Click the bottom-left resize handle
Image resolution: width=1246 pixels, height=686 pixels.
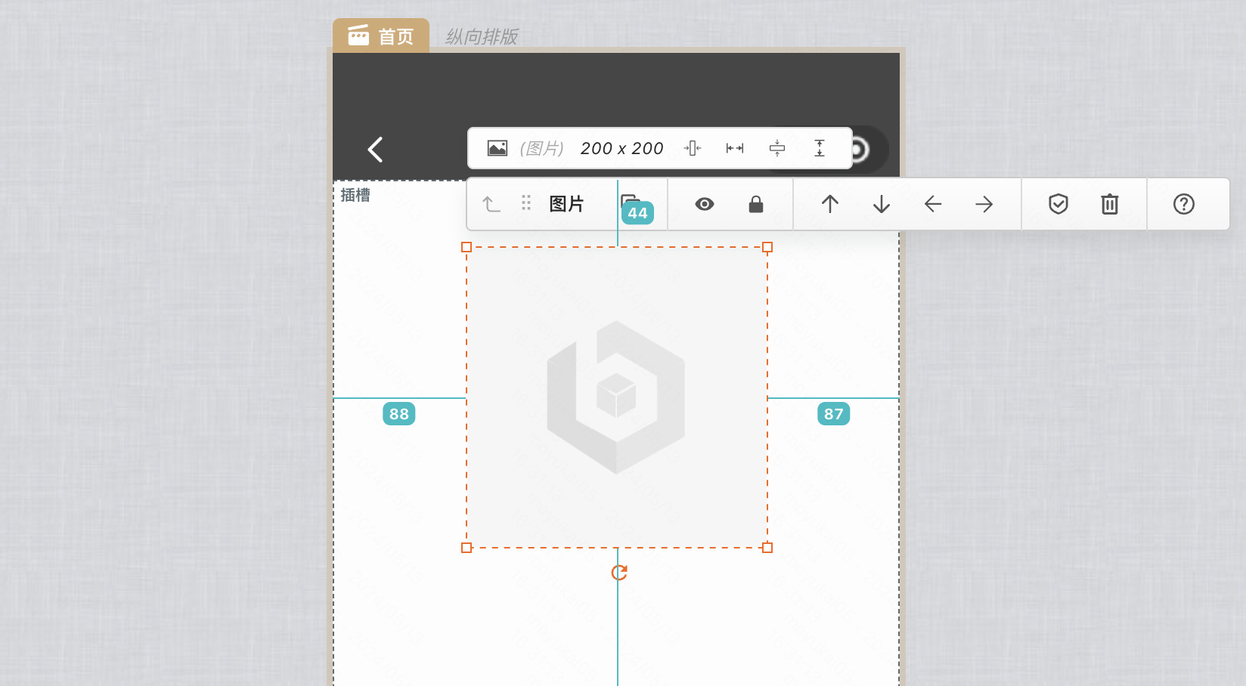[466, 548]
